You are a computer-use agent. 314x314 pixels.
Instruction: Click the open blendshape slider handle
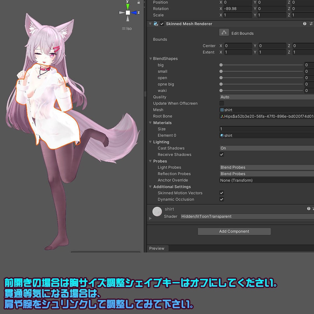click(x=221, y=78)
